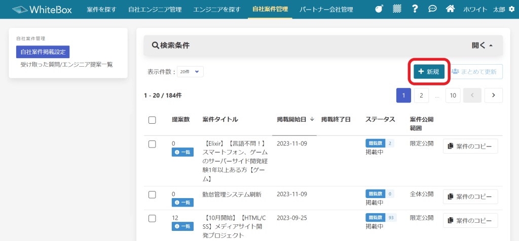Click 一覧 badge in Elixir row

coord(182,152)
